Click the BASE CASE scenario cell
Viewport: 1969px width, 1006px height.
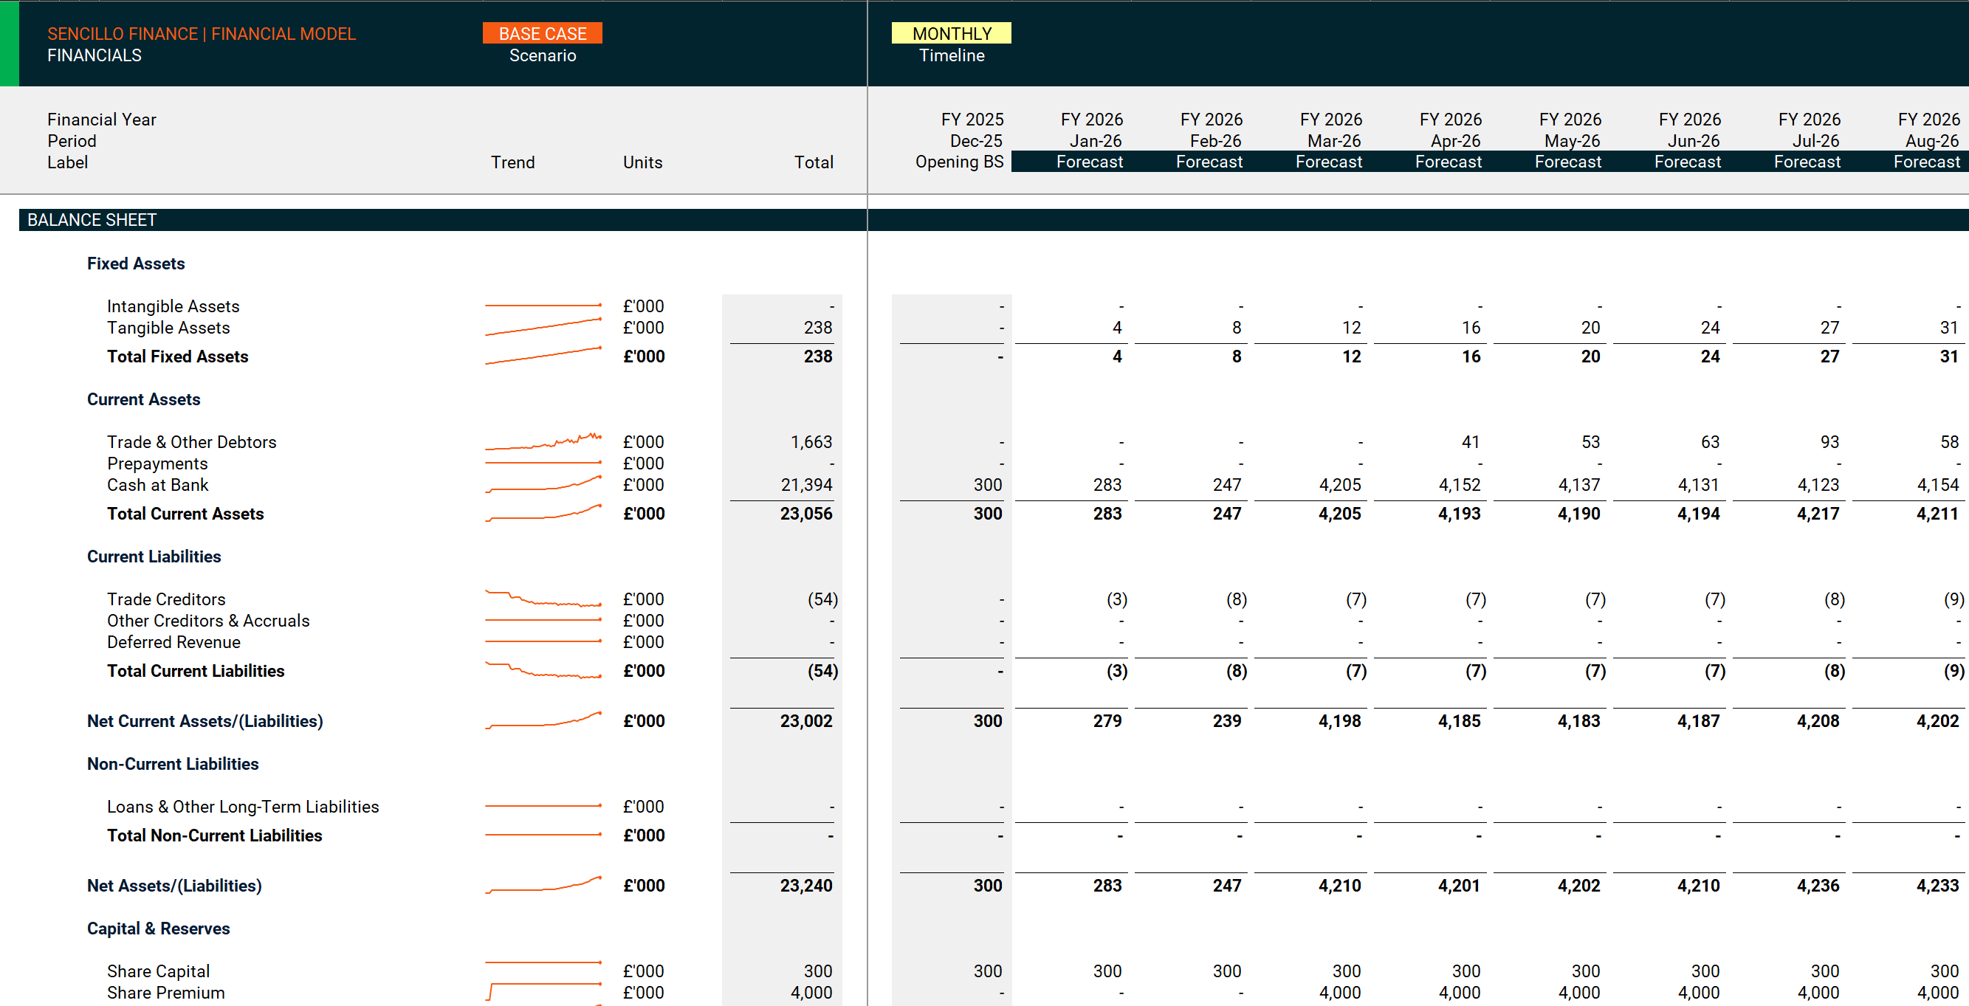point(542,34)
